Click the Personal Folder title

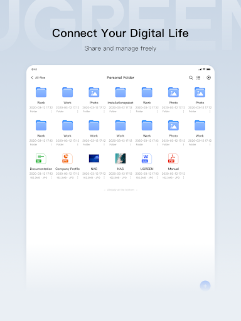coord(120,78)
